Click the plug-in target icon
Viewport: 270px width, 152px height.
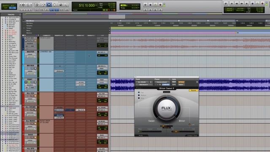tap(197, 82)
